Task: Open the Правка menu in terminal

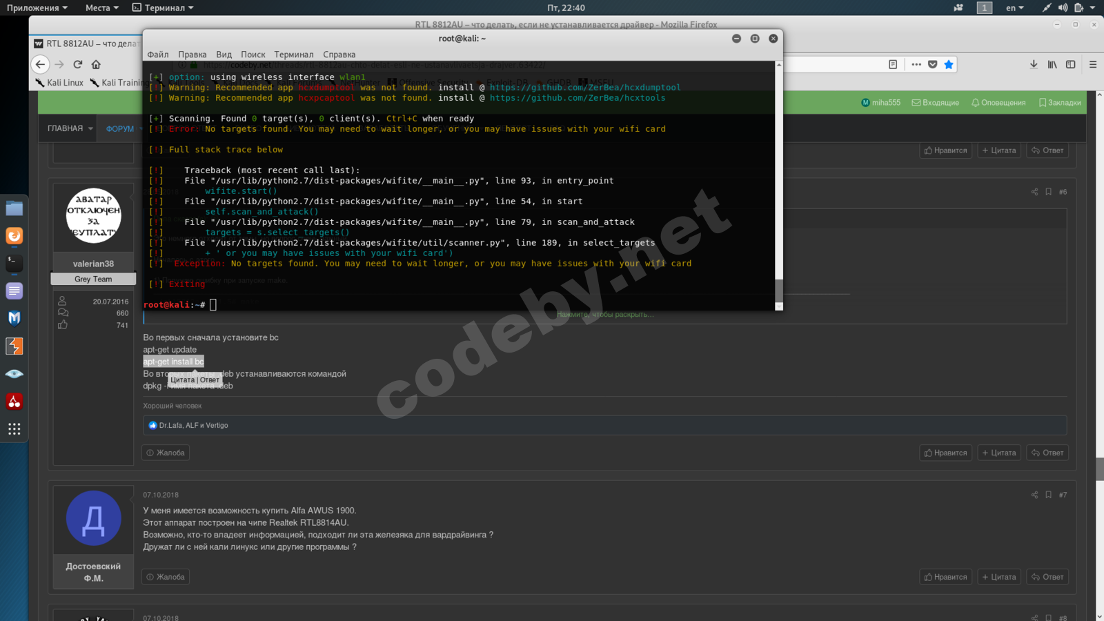Action: click(192, 55)
